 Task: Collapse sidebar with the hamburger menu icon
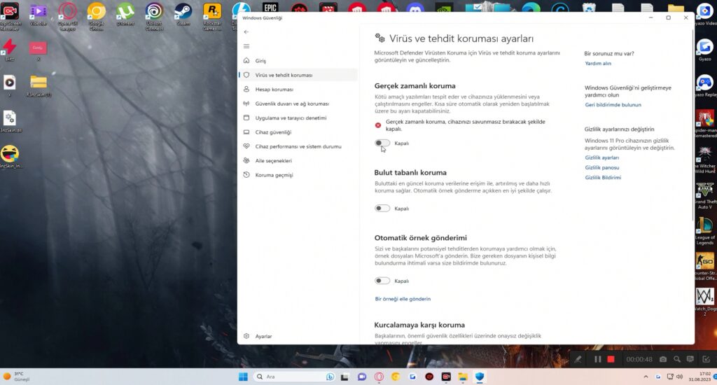click(x=246, y=46)
